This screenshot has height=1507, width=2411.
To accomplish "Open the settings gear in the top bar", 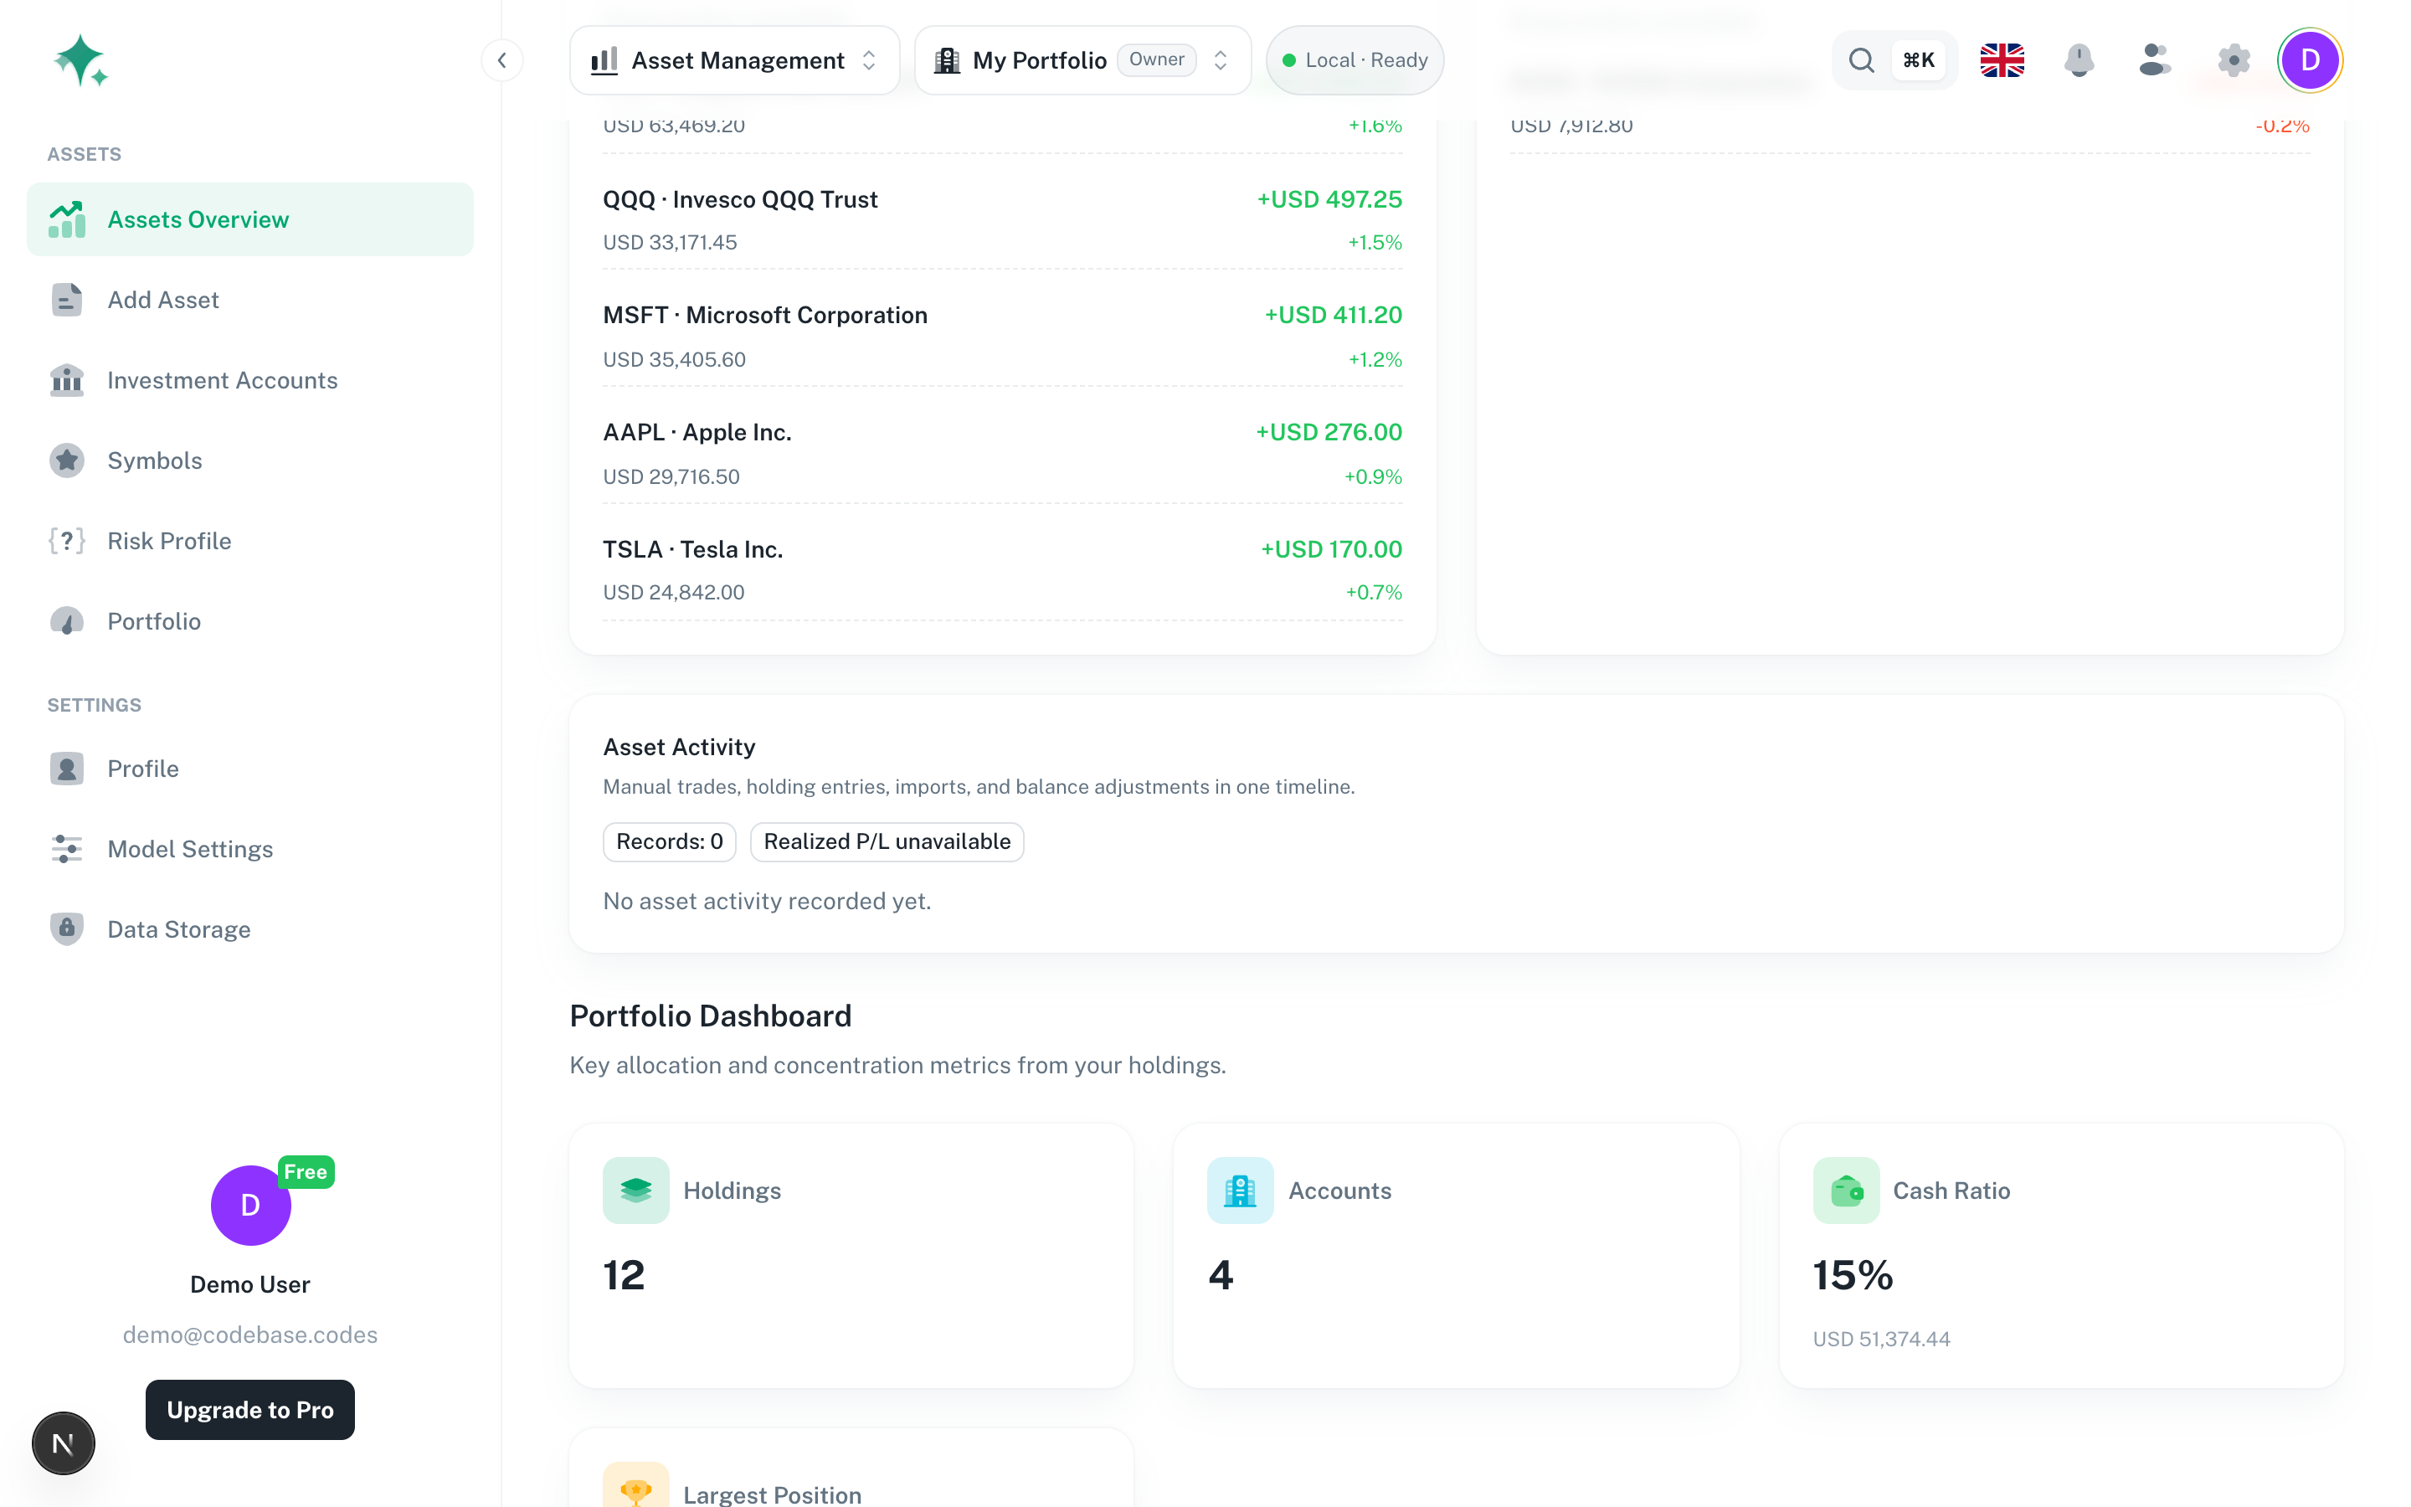I will click(x=2234, y=61).
